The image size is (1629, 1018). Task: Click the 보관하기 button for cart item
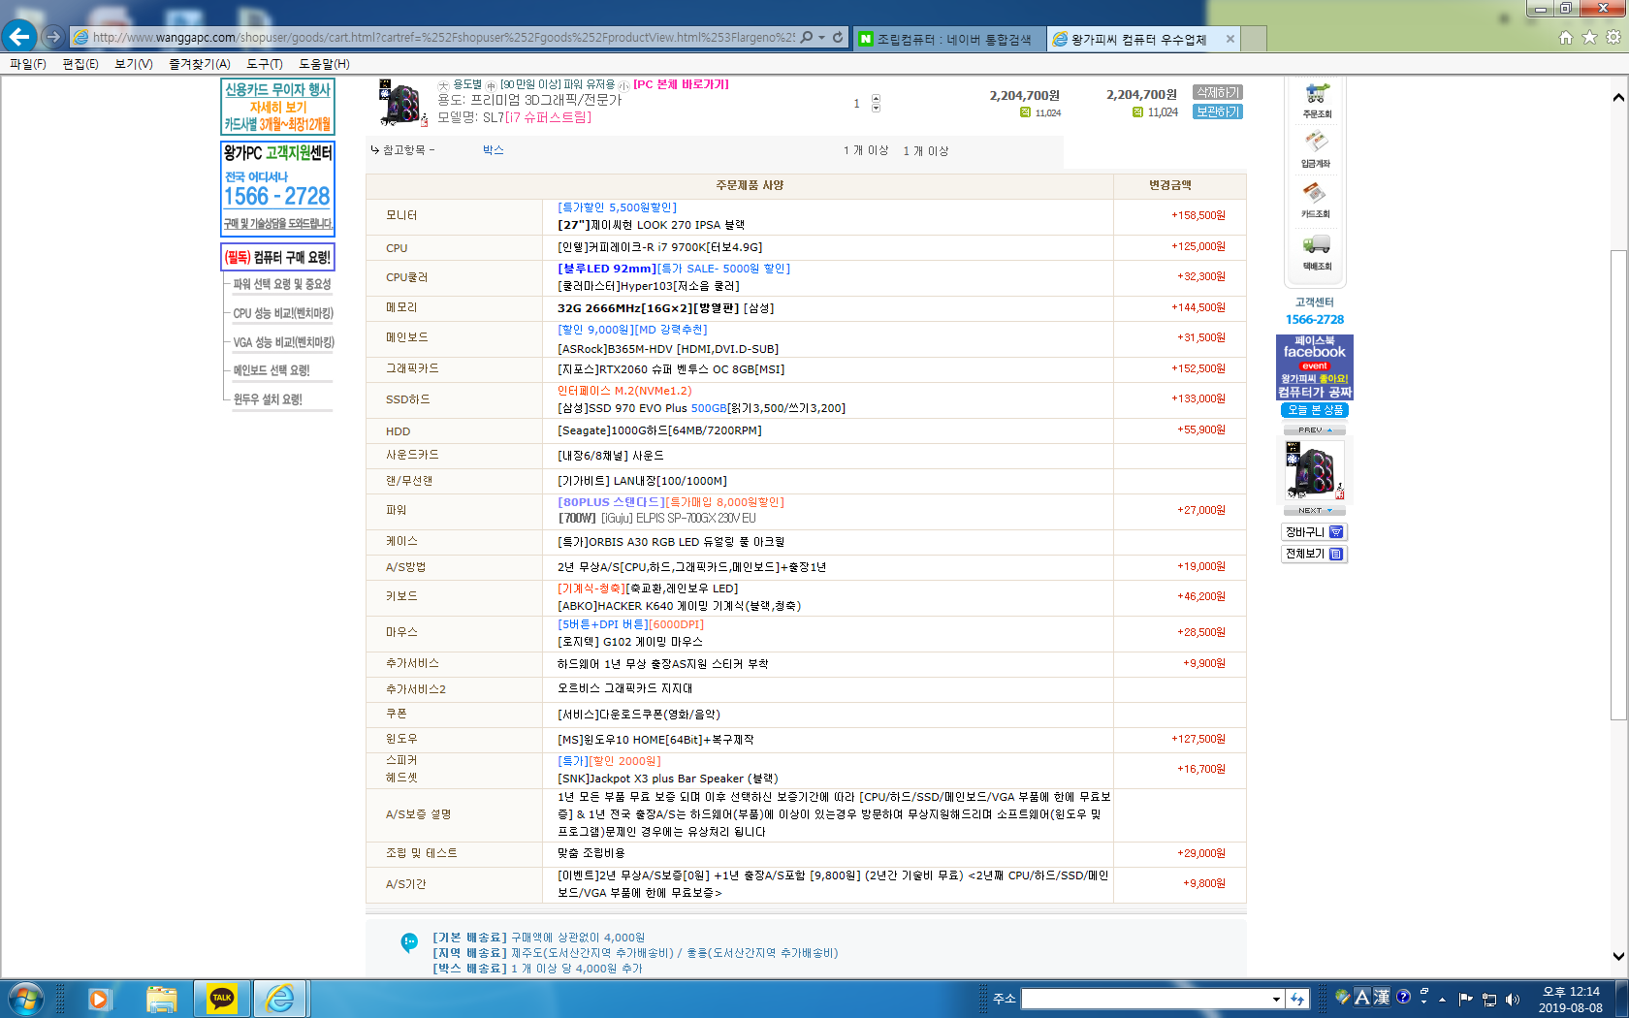(x=1218, y=111)
